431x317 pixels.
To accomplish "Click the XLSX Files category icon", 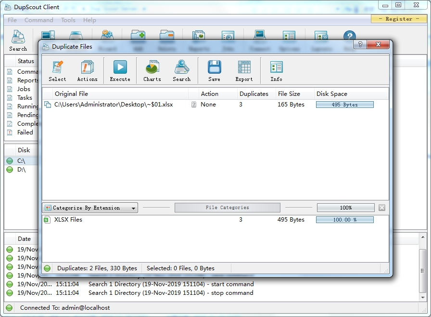I will (47, 220).
